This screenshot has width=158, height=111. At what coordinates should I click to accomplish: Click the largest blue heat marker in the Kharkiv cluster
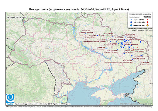122,44
